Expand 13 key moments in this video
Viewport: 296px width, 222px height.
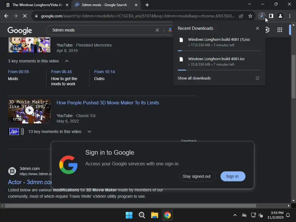[x=89, y=132]
